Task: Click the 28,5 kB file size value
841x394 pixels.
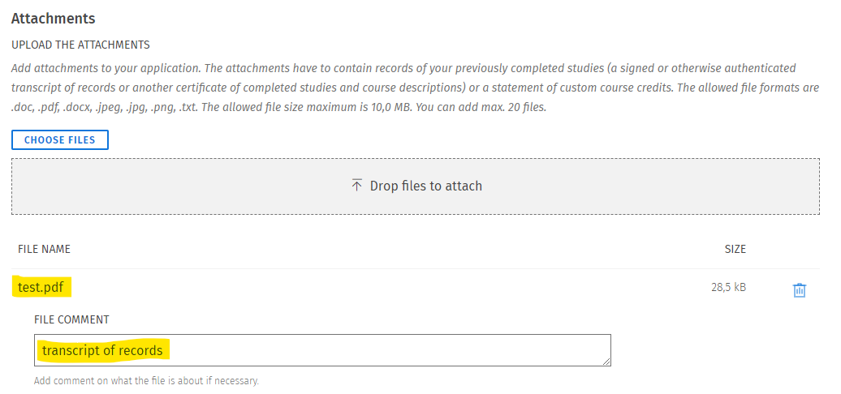Action: pos(728,288)
